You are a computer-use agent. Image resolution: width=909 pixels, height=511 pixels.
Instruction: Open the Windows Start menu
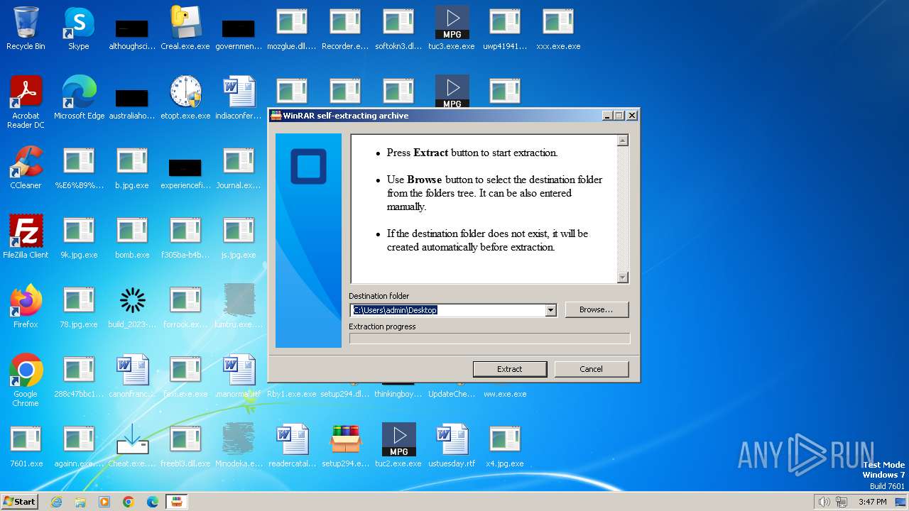coord(20,502)
